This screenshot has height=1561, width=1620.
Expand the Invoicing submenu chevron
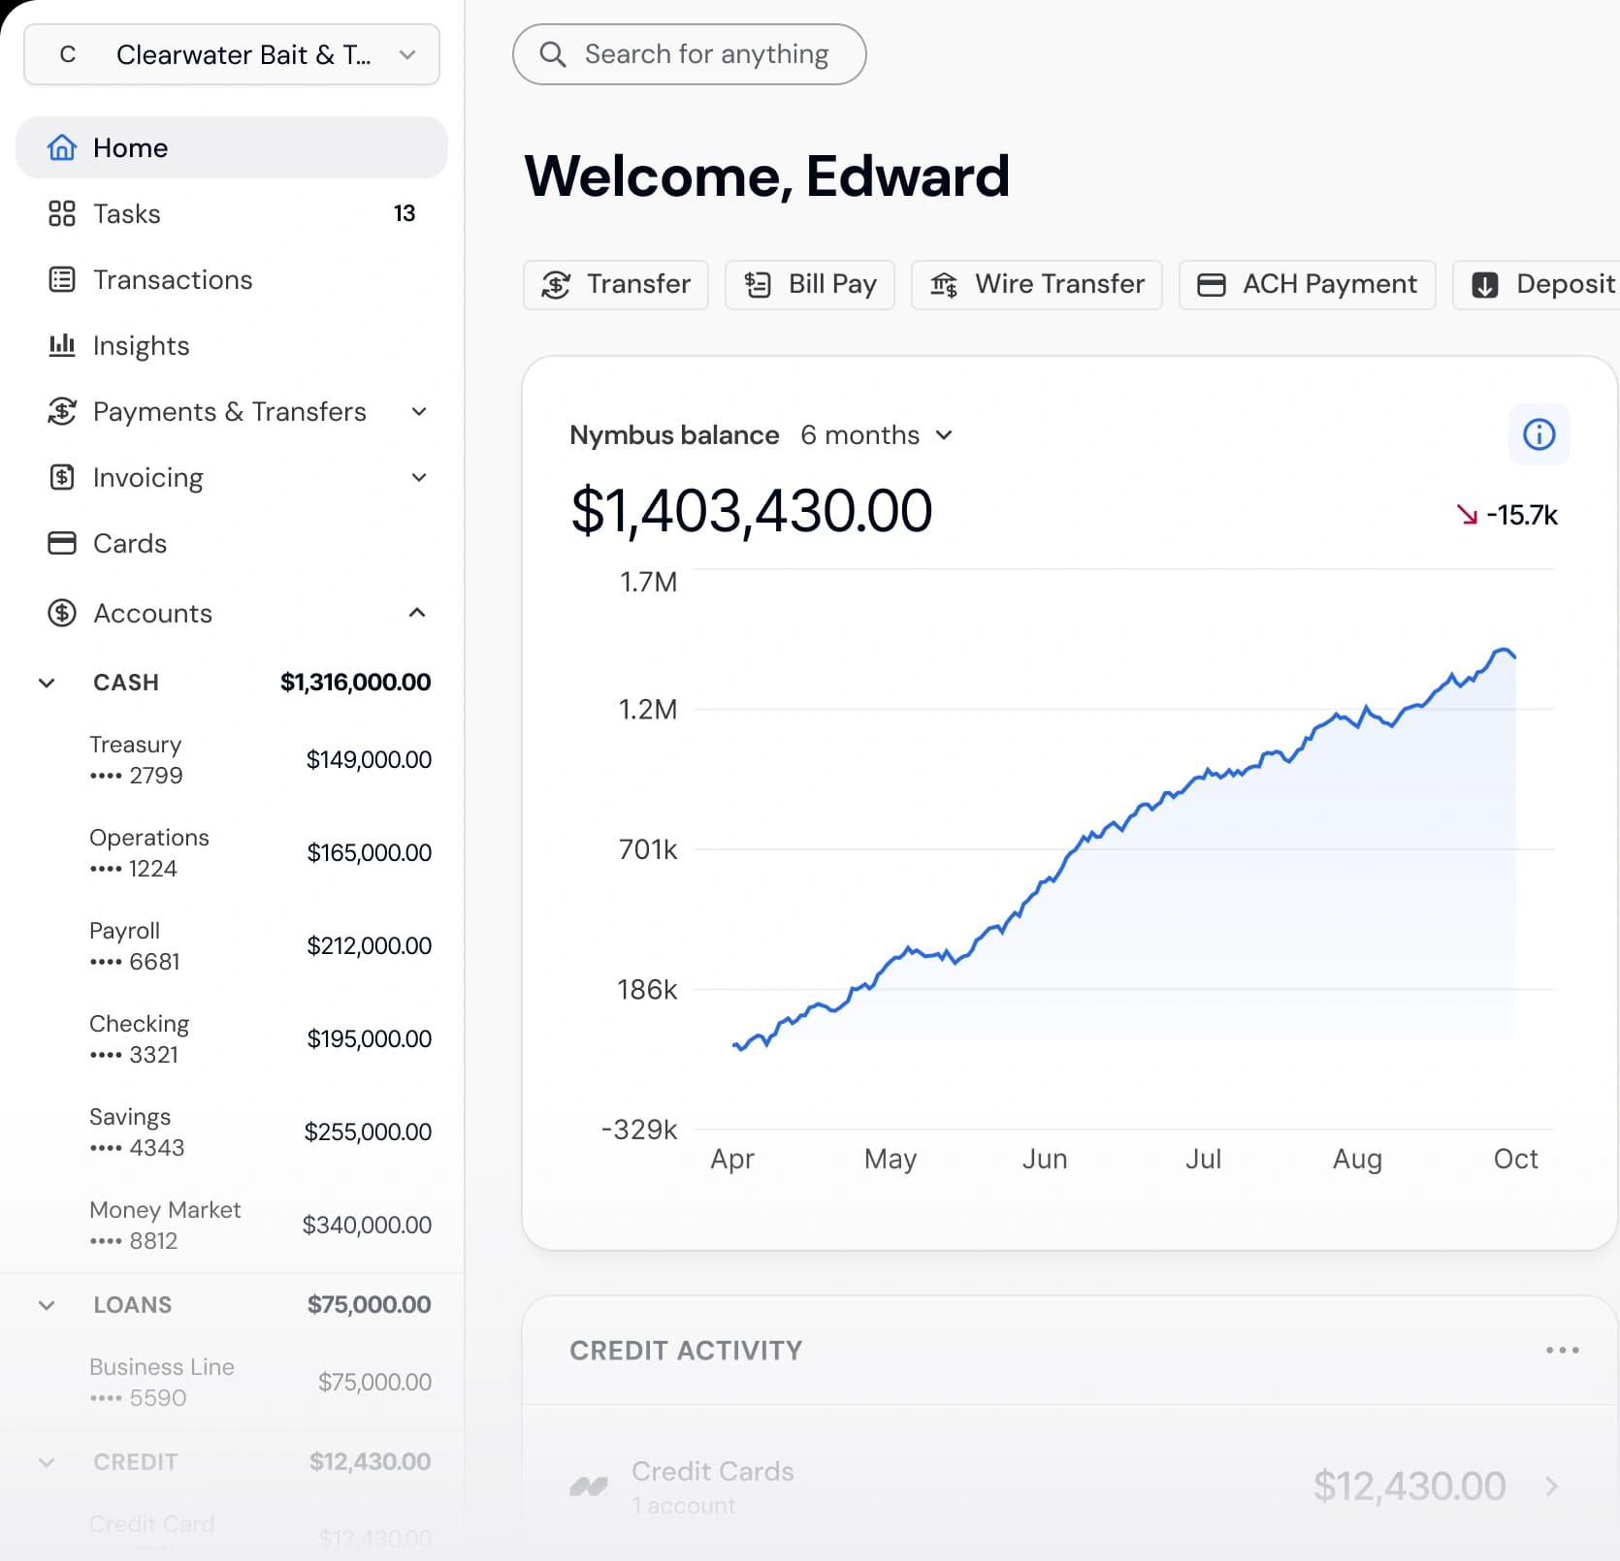click(x=419, y=477)
